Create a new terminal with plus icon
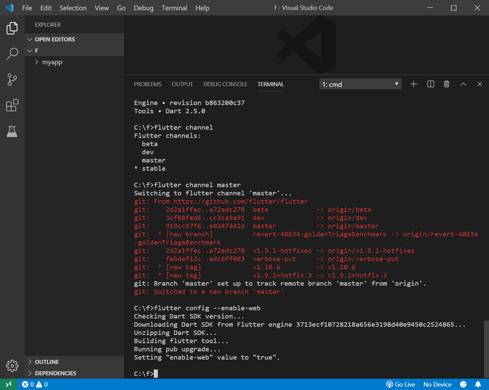The image size is (489, 390). (414, 84)
